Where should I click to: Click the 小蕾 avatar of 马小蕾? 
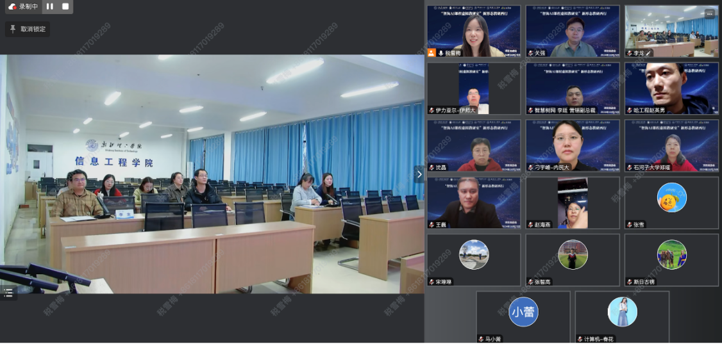[523, 312]
